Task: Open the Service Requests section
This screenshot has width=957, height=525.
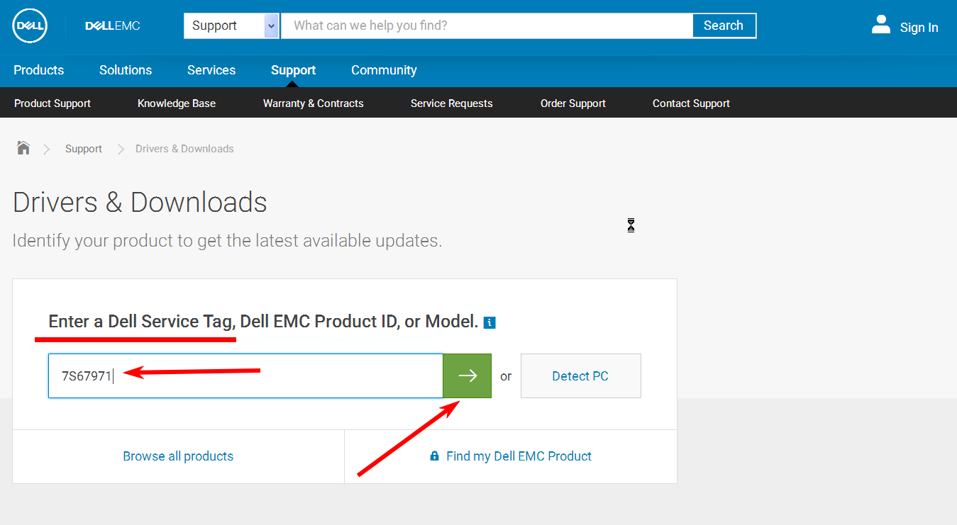Action: [451, 103]
